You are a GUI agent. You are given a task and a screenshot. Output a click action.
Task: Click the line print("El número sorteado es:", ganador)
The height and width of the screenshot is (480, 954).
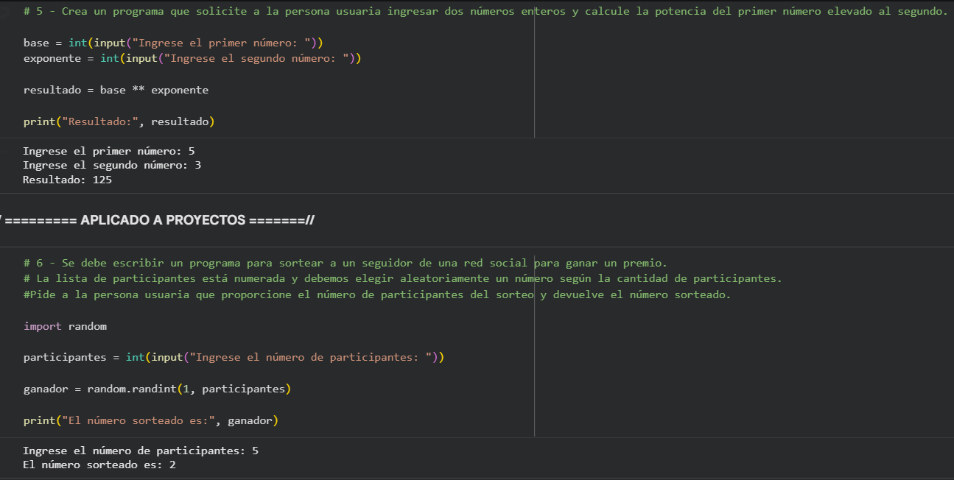click(151, 421)
